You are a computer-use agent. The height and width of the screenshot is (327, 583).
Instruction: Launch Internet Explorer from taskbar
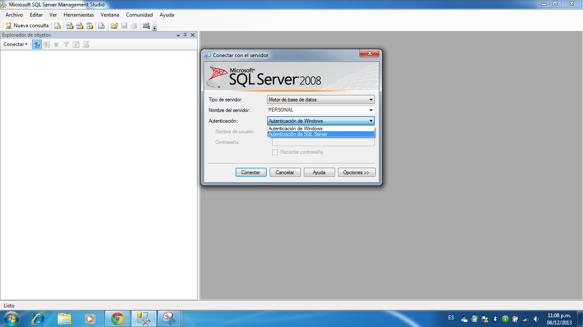pyautogui.click(x=38, y=318)
